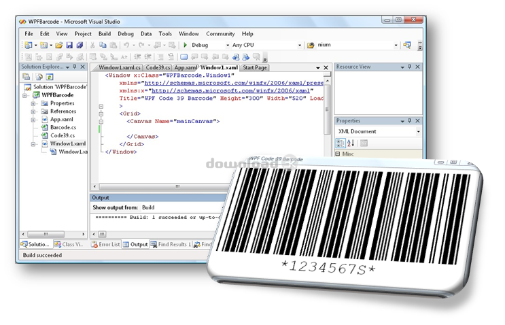Viewport: 505px width, 325px height.
Task: Click the Barcode.cs file icon
Action: pyautogui.click(x=44, y=127)
